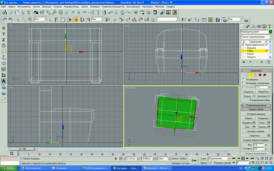
Task: Select the Move tool in main toolbar
Action: [x=76, y=20]
